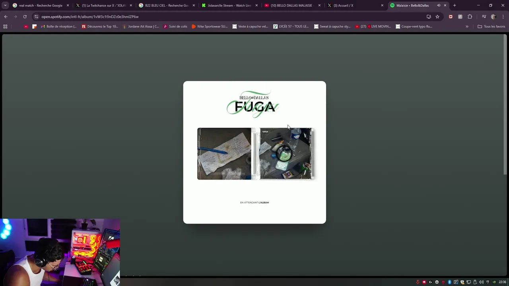Click the red microphone icon in system tray

click(x=418, y=282)
